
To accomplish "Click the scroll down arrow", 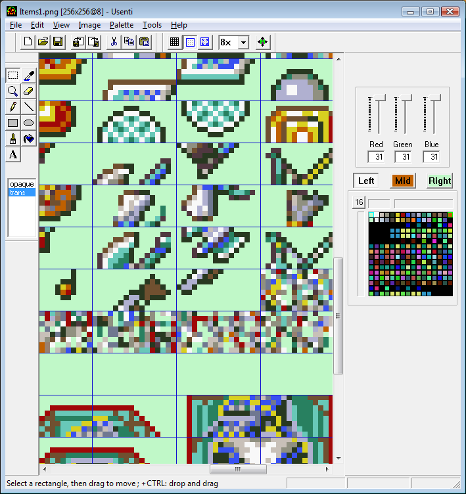I will pyautogui.click(x=338, y=459).
